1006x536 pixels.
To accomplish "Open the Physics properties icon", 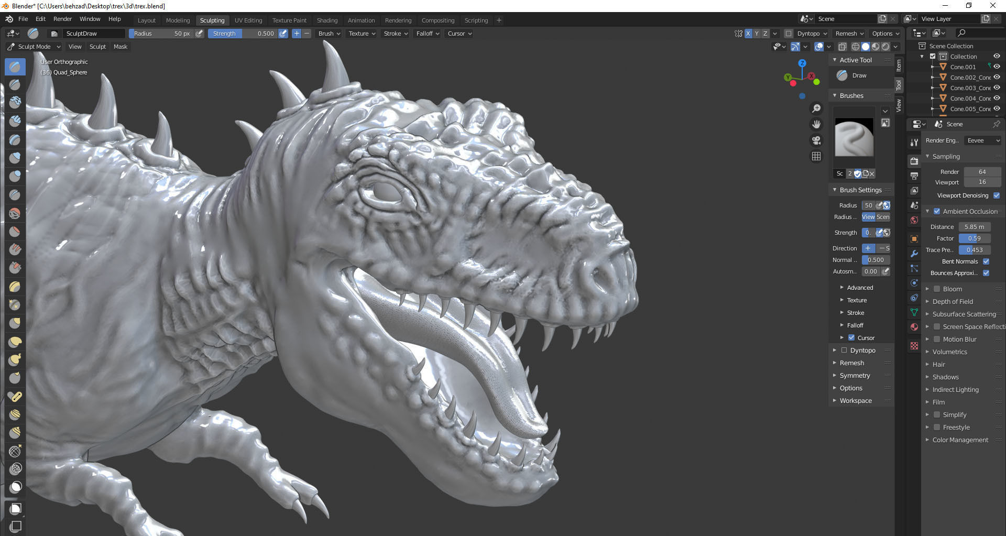I will [x=914, y=283].
